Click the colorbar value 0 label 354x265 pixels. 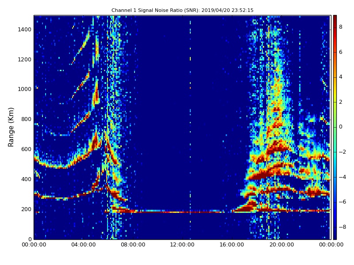tap(341, 127)
